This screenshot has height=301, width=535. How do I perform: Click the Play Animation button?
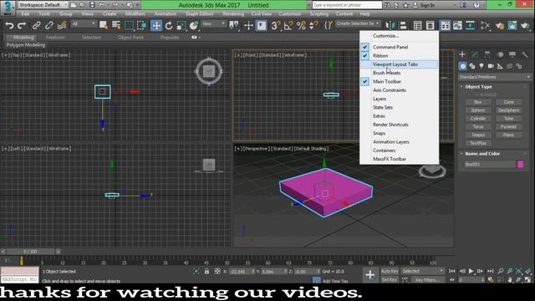pos(471,271)
